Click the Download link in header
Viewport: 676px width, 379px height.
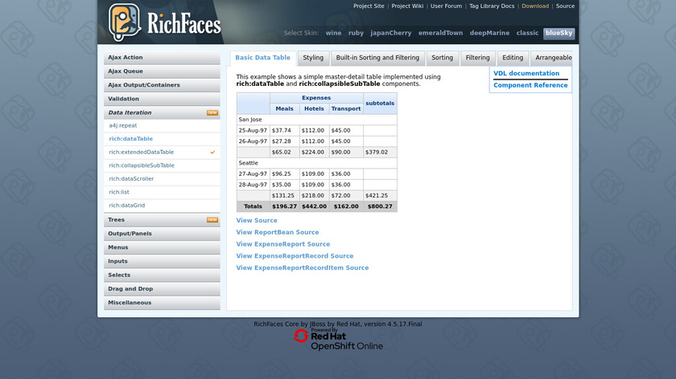tap(535, 6)
